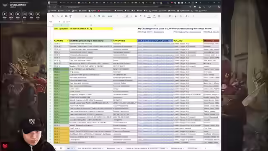Decrease font size with minus button
The width and height of the screenshot is (268, 151).
[x=122, y=16]
